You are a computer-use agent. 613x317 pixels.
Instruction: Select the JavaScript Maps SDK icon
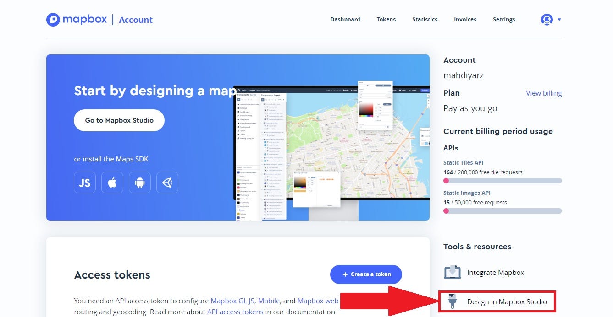[x=84, y=183]
